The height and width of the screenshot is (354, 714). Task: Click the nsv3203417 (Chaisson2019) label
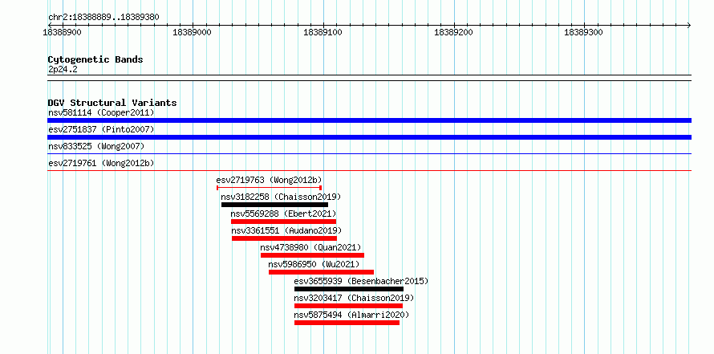[355, 298]
